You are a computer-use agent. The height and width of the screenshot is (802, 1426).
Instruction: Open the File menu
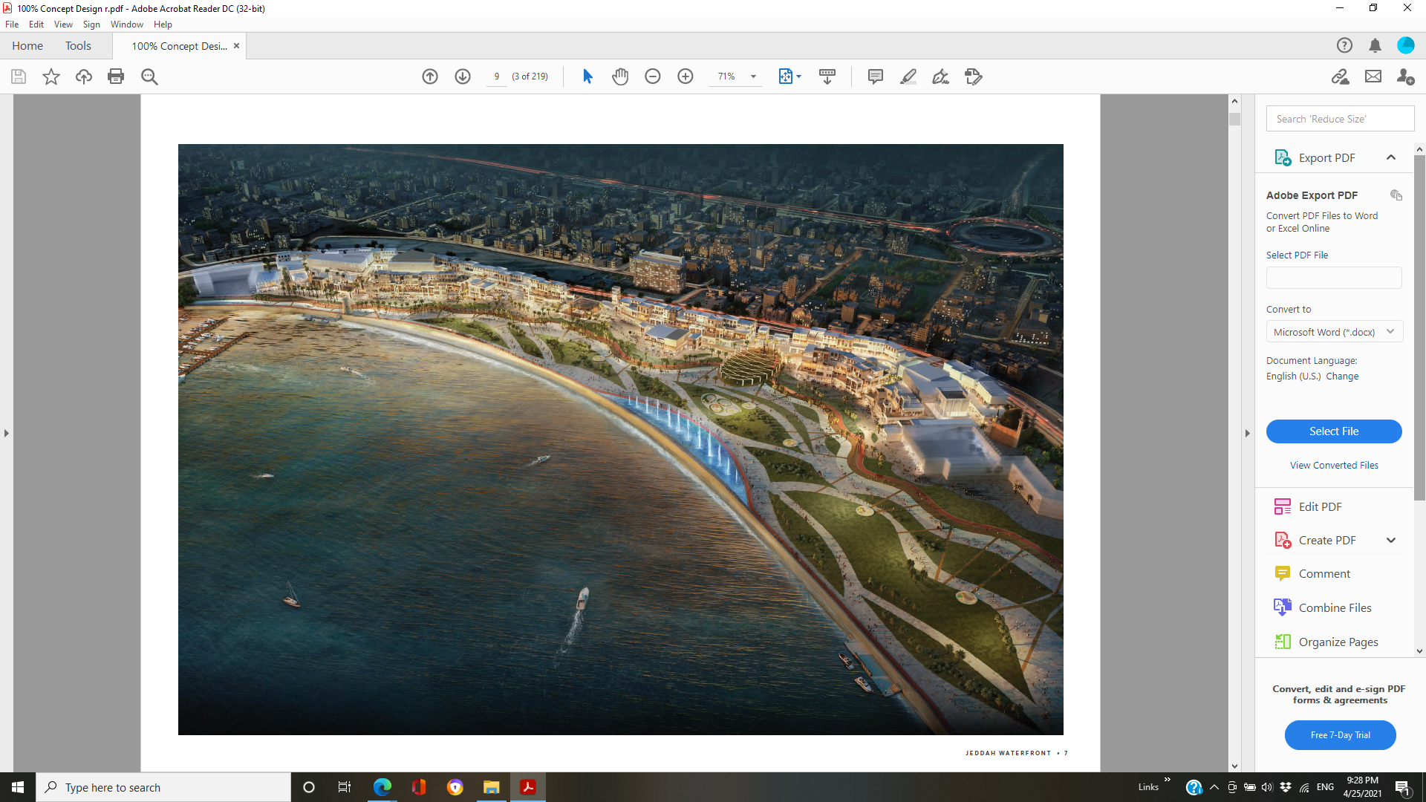[12, 25]
